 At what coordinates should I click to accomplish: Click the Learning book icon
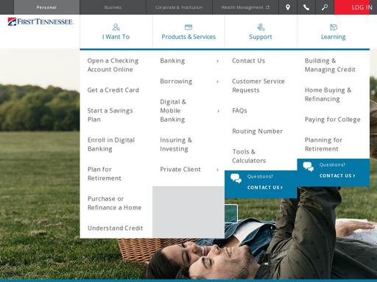click(333, 27)
